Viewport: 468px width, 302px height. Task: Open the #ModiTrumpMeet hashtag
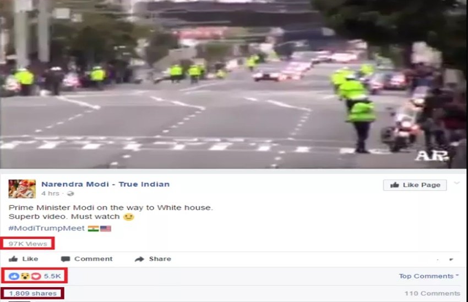click(47, 228)
